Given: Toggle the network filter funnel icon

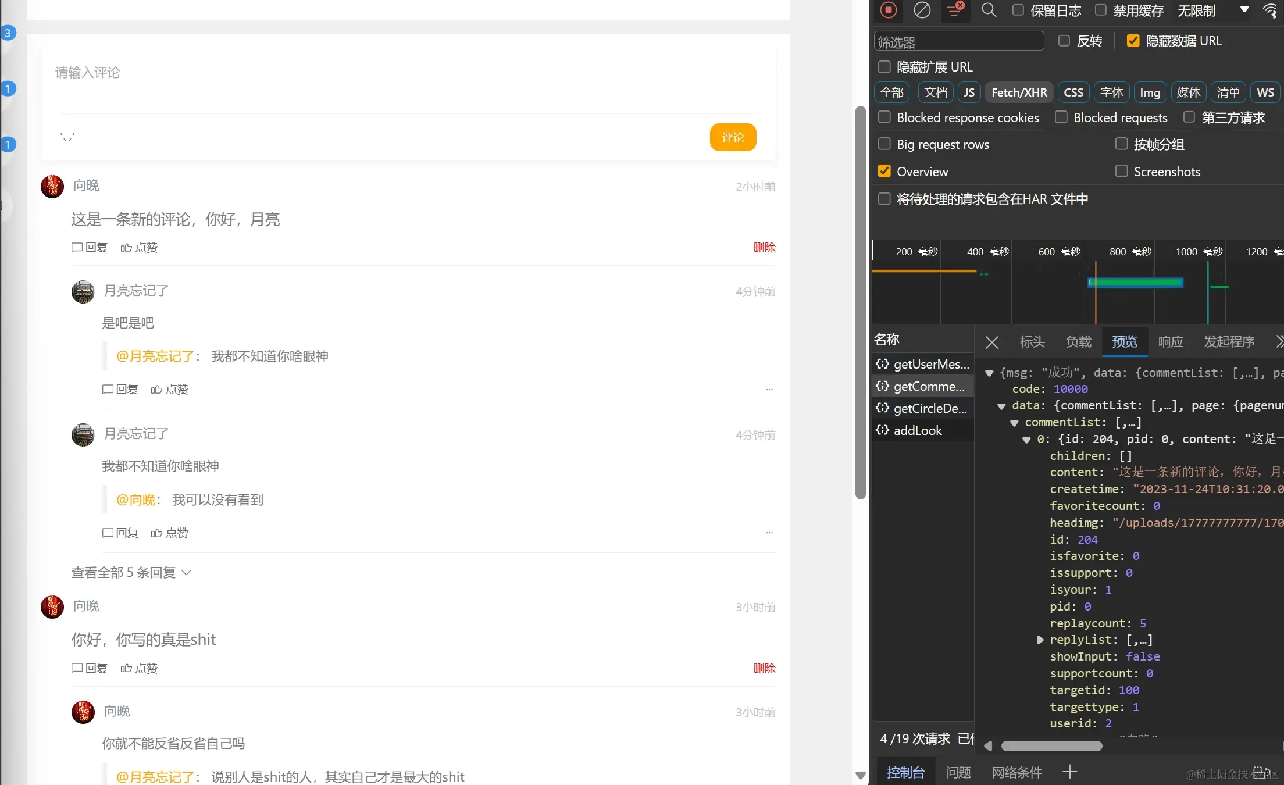Looking at the screenshot, I should coord(954,10).
